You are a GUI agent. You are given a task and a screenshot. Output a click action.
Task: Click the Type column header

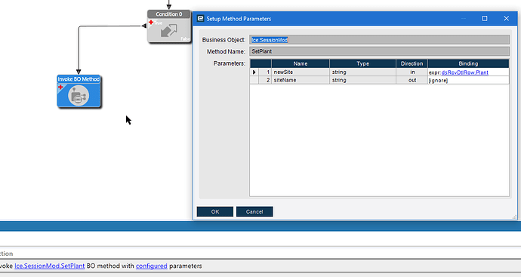(363, 63)
